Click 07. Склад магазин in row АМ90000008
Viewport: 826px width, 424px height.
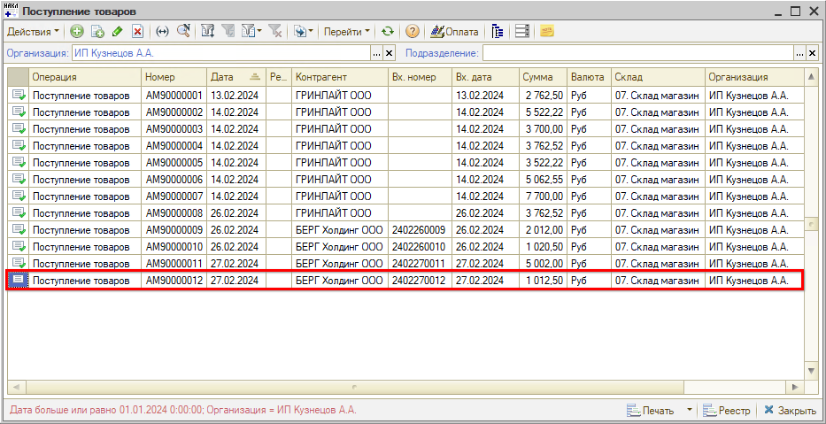pyautogui.click(x=656, y=213)
